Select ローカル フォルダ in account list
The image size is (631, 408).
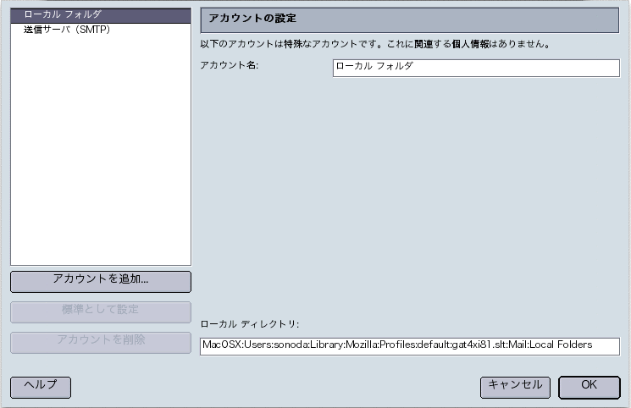click(x=101, y=15)
